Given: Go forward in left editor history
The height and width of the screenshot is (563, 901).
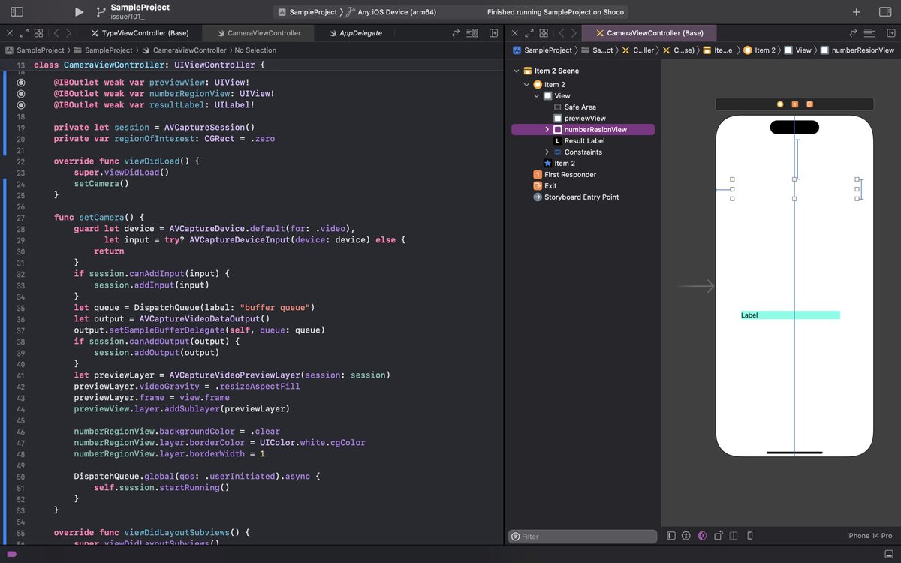Looking at the screenshot, I should tap(68, 33).
